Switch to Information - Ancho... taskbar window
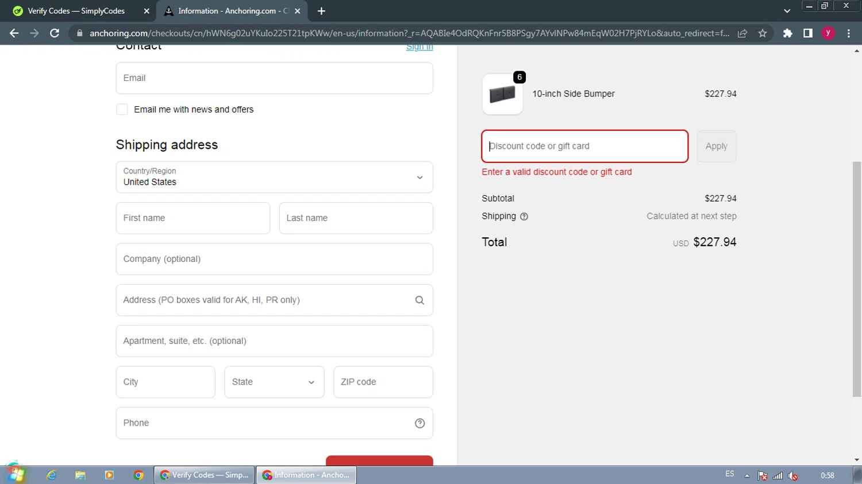The image size is (862, 484). coord(306,475)
